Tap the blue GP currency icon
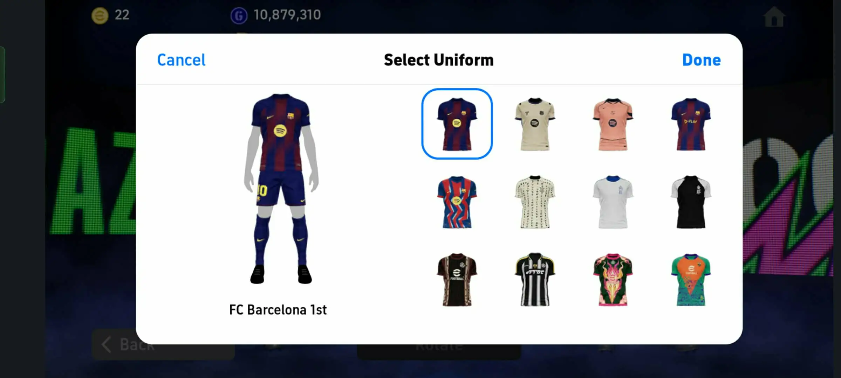This screenshot has height=378, width=841. [239, 15]
